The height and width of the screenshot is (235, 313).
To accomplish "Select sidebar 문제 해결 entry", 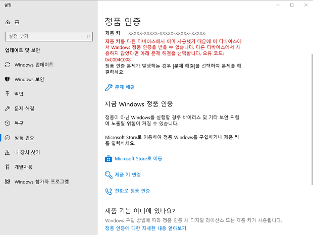I will point(48,108).
